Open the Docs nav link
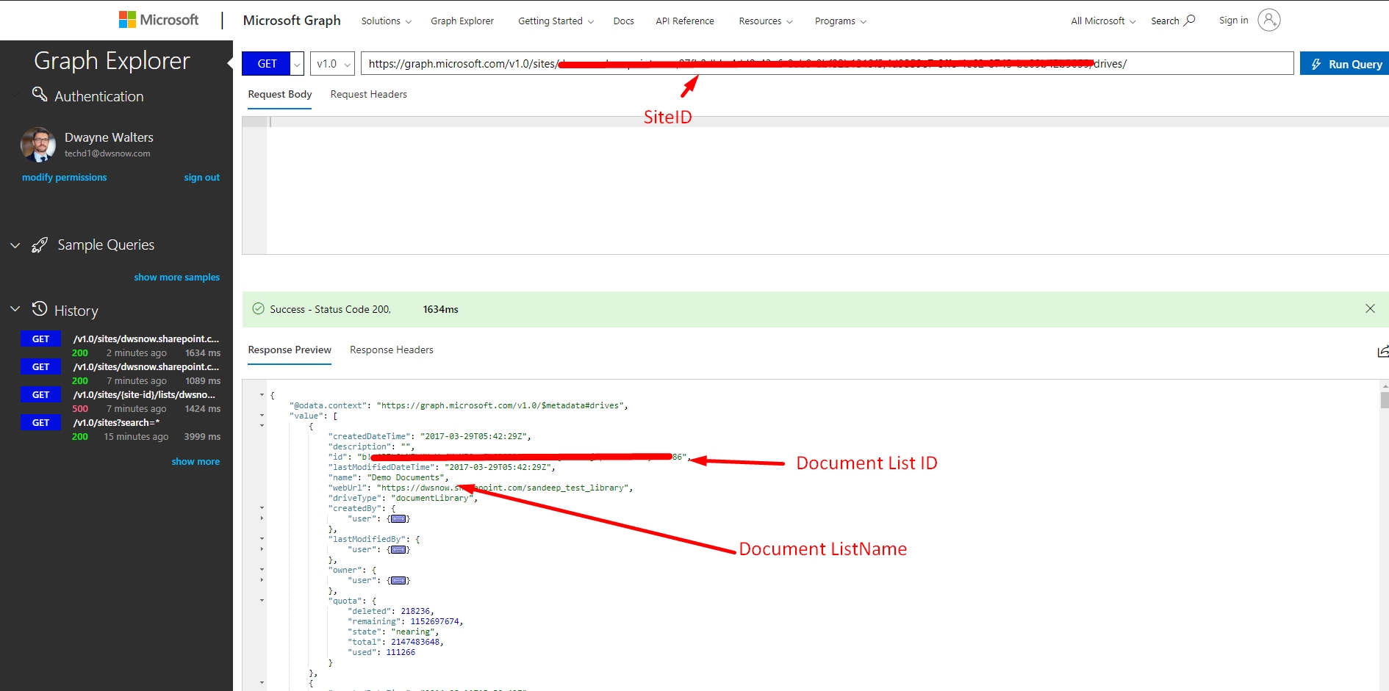The image size is (1389, 691). tap(623, 21)
